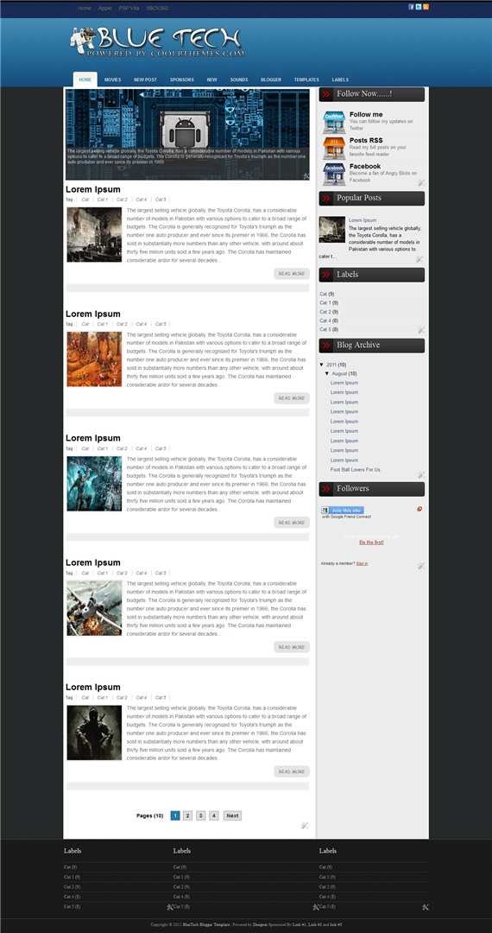Open Foot Ball Lovers For Us archive entry
The image size is (492, 933).
pos(356,469)
